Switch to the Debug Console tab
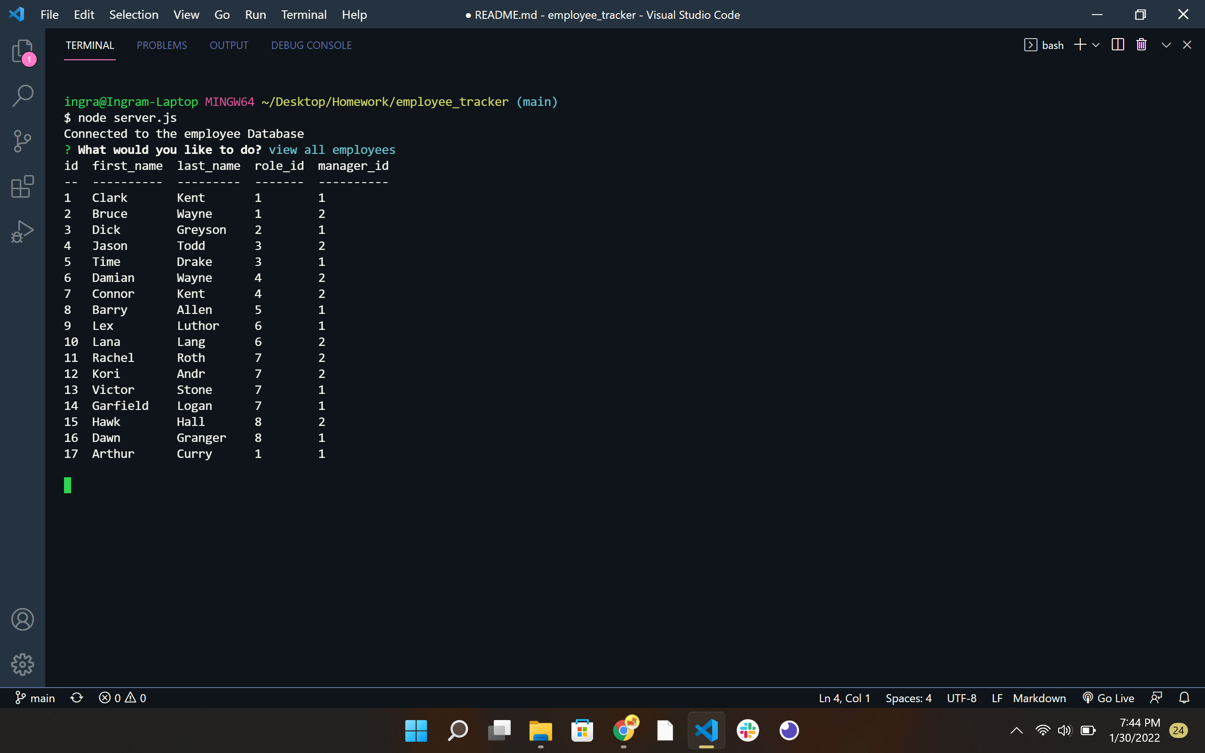This screenshot has width=1205, height=753. tap(311, 45)
